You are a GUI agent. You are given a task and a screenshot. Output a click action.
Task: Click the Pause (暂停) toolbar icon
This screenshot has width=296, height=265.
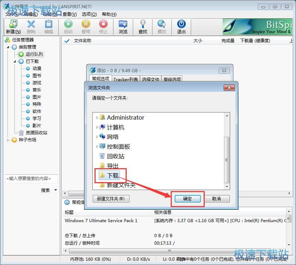click(86, 27)
